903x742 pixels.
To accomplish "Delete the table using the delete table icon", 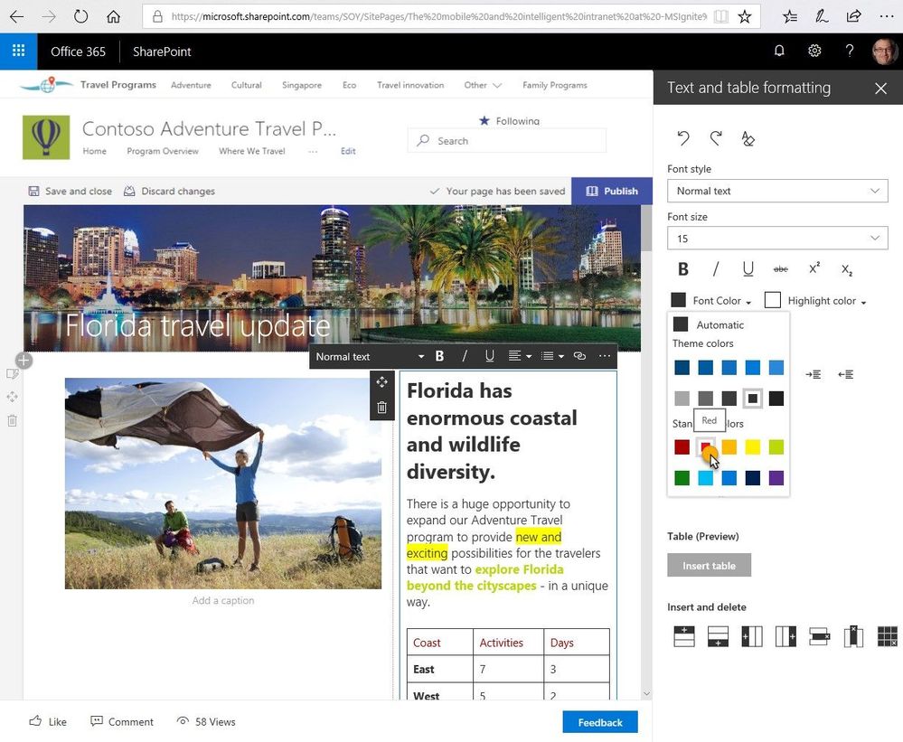I will [x=887, y=637].
